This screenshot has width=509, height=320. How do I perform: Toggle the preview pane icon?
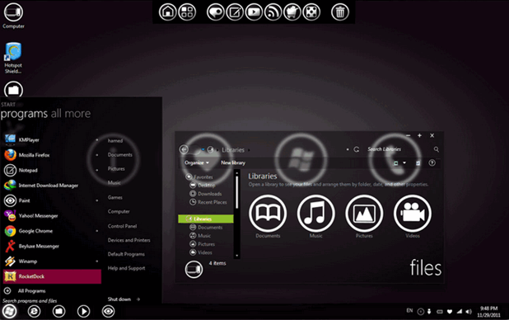pos(418,163)
